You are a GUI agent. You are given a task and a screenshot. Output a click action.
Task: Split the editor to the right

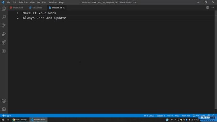[x=208, y=7]
